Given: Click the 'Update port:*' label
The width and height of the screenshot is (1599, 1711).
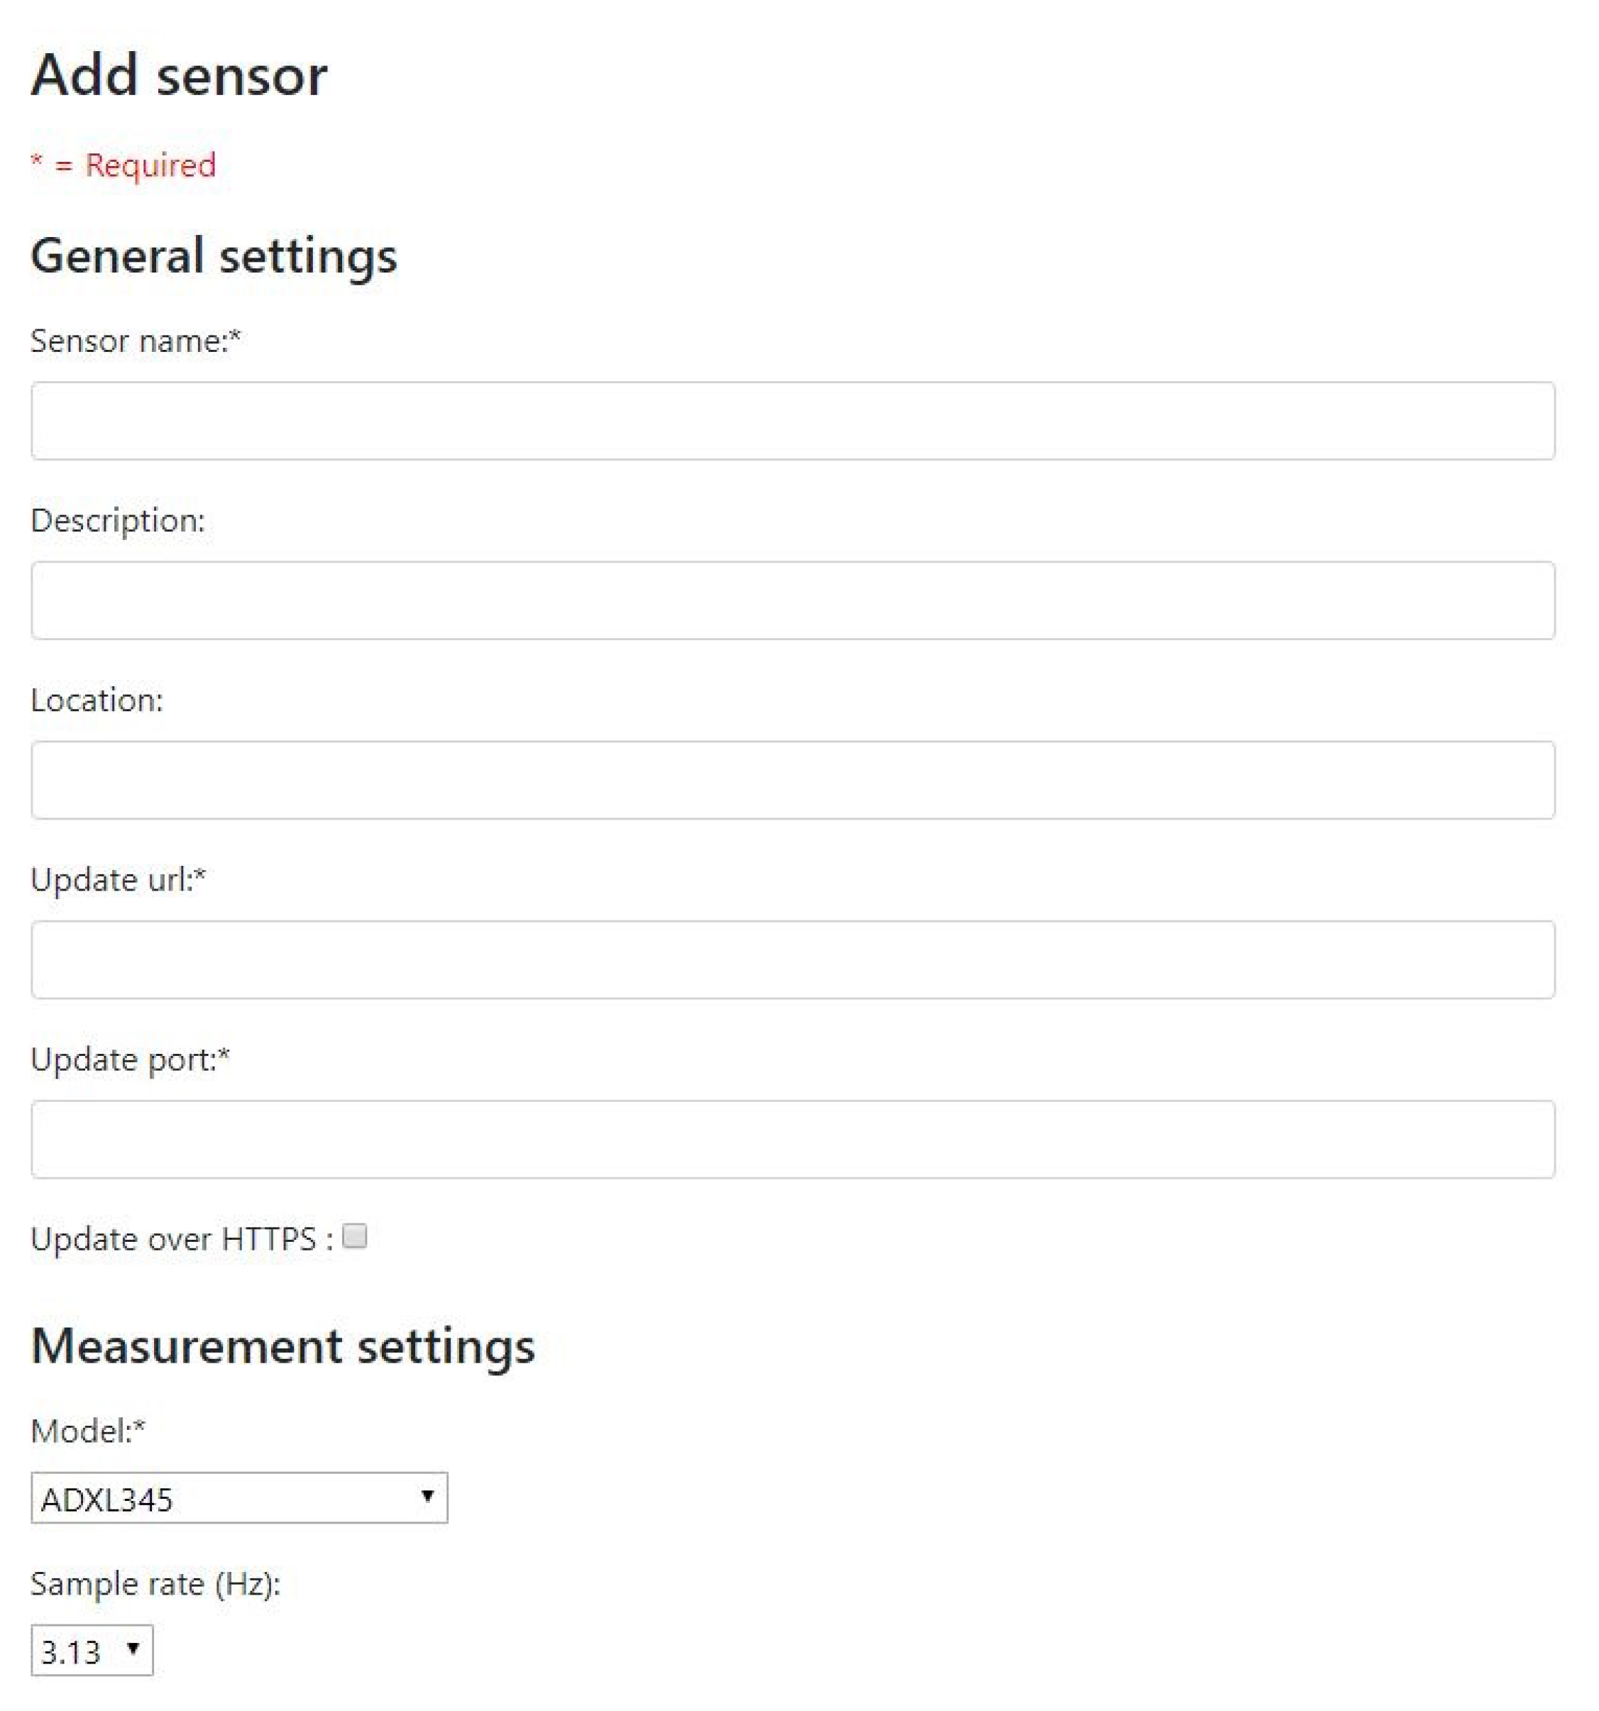Looking at the screenshot, I should coord(130,1060).
